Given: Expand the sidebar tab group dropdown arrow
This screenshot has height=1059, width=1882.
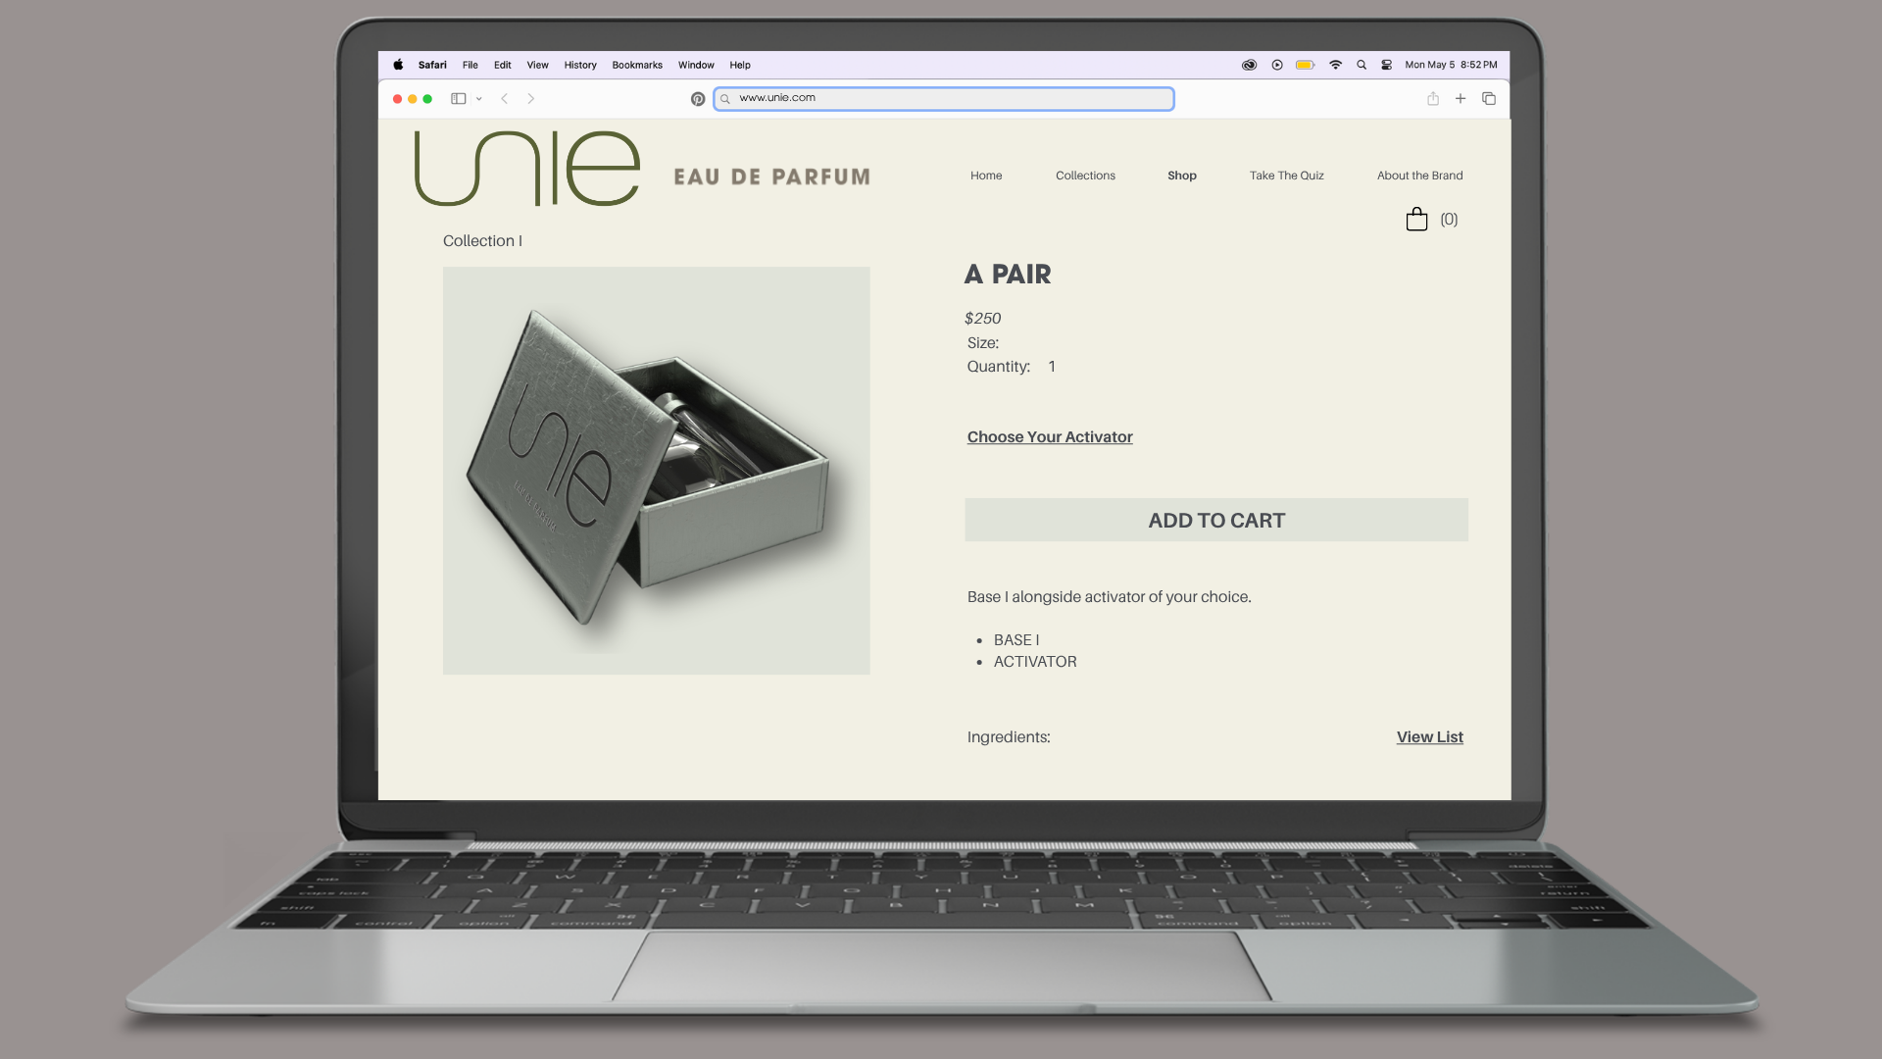Looking at the screenshot, I should [x=479, y=99].
